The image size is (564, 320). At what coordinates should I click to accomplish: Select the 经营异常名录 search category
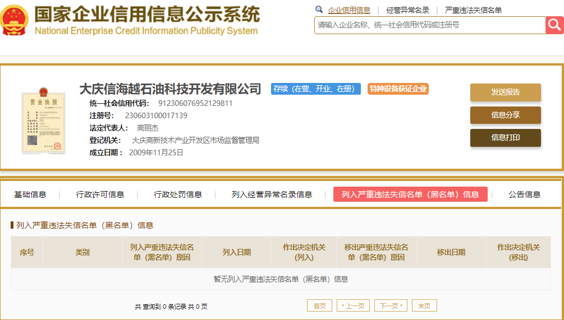(407, 11)
